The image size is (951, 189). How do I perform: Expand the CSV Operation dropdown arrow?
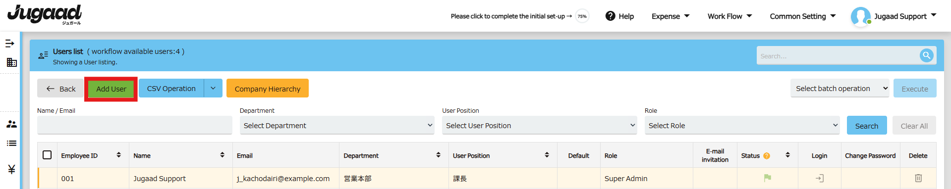(x=213, y=88)
